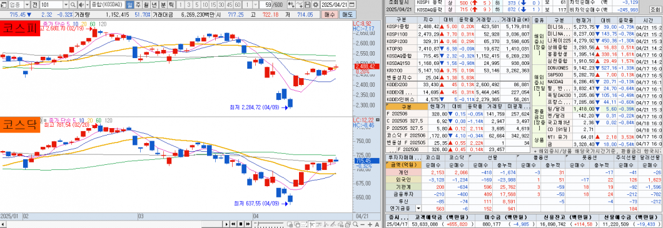Click the candle count field showing 59

pos(266,4)
